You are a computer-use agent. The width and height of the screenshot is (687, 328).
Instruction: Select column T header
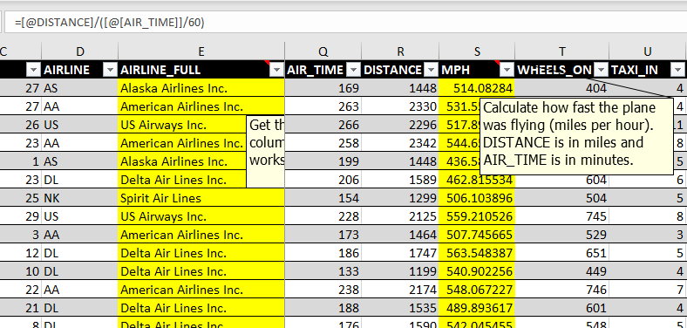[x=562, y=51]
